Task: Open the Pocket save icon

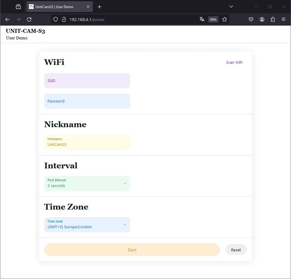Action: (251, 20)
